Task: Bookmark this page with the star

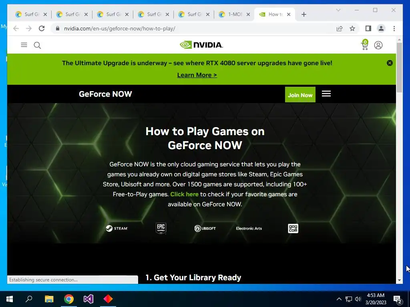Action: [352, 28]
